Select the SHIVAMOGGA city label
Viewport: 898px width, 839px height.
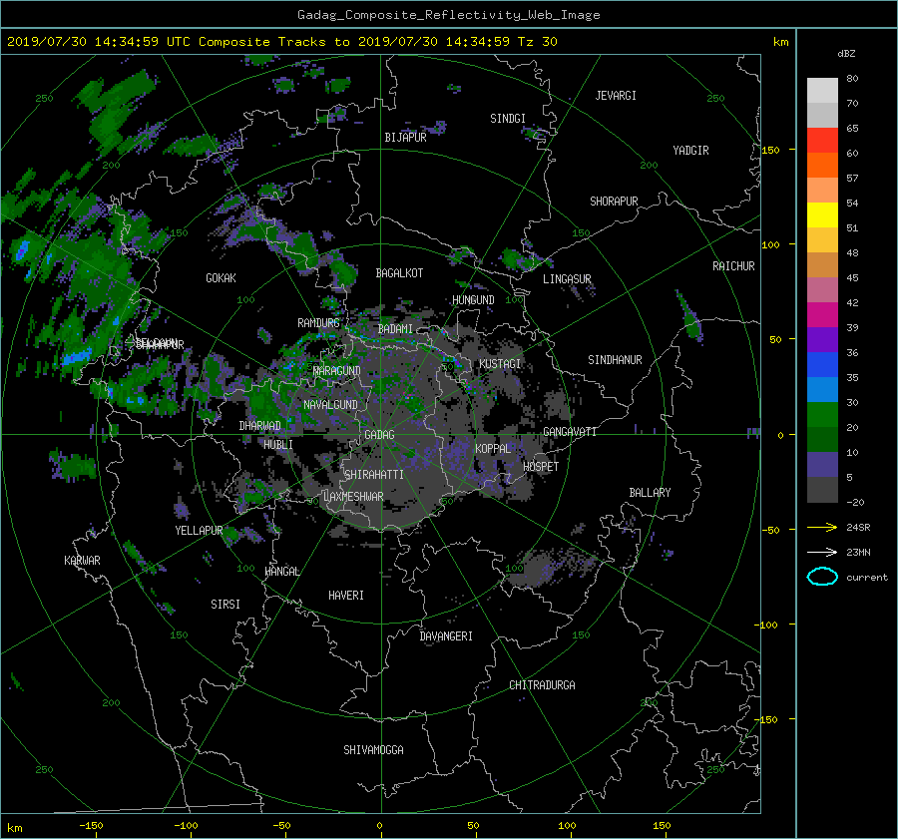[373, 750]
